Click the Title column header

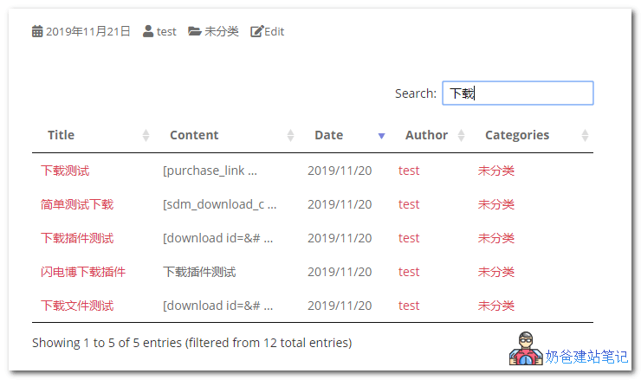(x=61, y=135)
